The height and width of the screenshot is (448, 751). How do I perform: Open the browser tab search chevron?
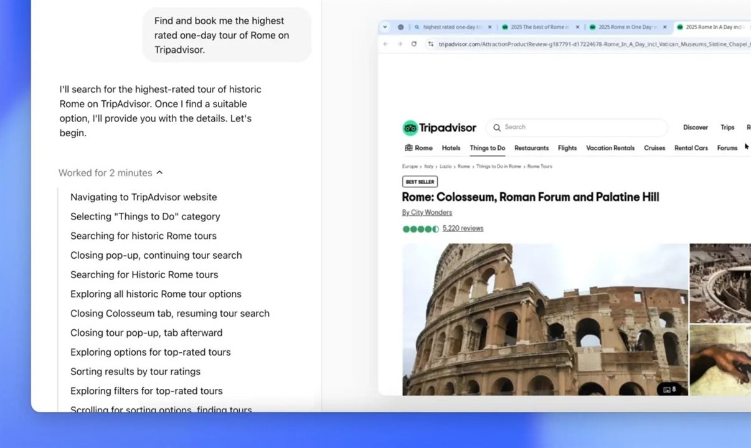click(x=384, y=26)
